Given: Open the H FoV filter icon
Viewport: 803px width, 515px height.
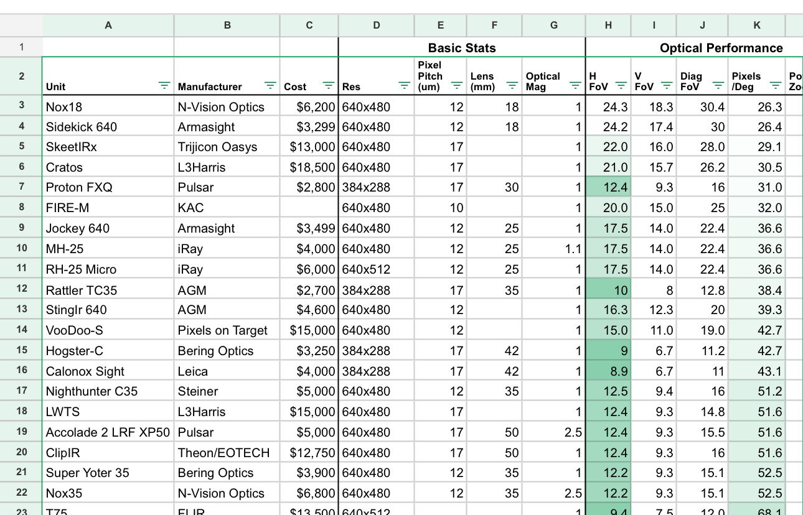Looking at the screenshot, I should [621, 86].
